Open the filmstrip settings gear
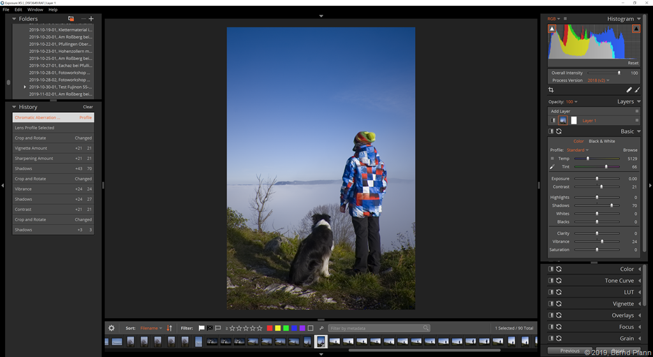 [112, 328]
